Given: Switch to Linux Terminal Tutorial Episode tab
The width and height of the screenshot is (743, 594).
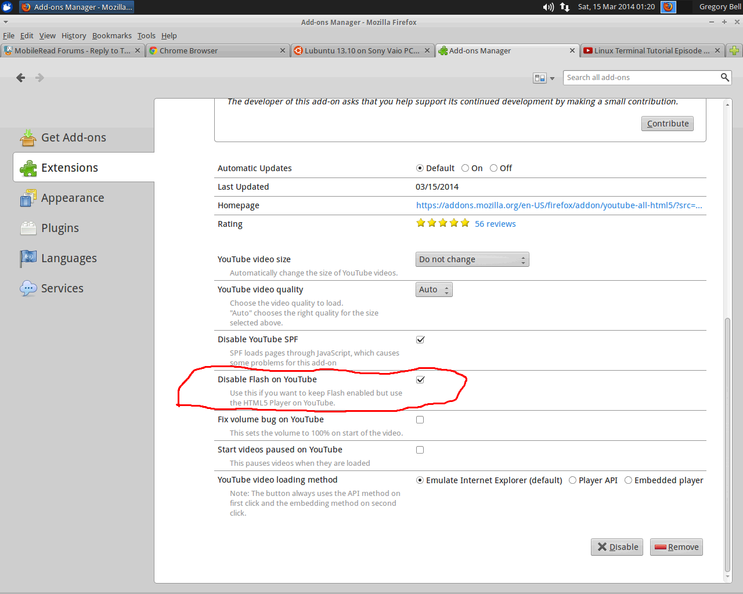Looking at the screenshot, I should point(652,50).
